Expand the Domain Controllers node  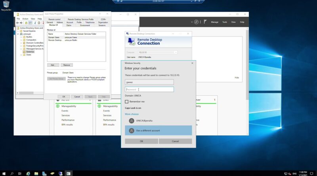click(21, 43)
